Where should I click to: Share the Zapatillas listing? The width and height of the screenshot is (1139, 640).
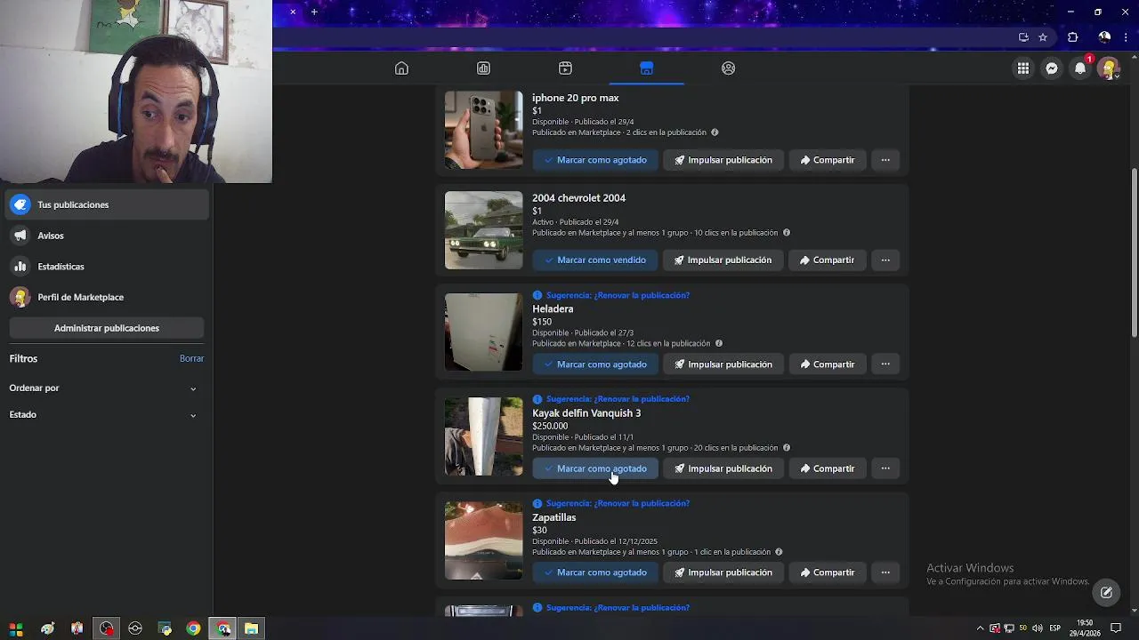(x=828, y=572)
